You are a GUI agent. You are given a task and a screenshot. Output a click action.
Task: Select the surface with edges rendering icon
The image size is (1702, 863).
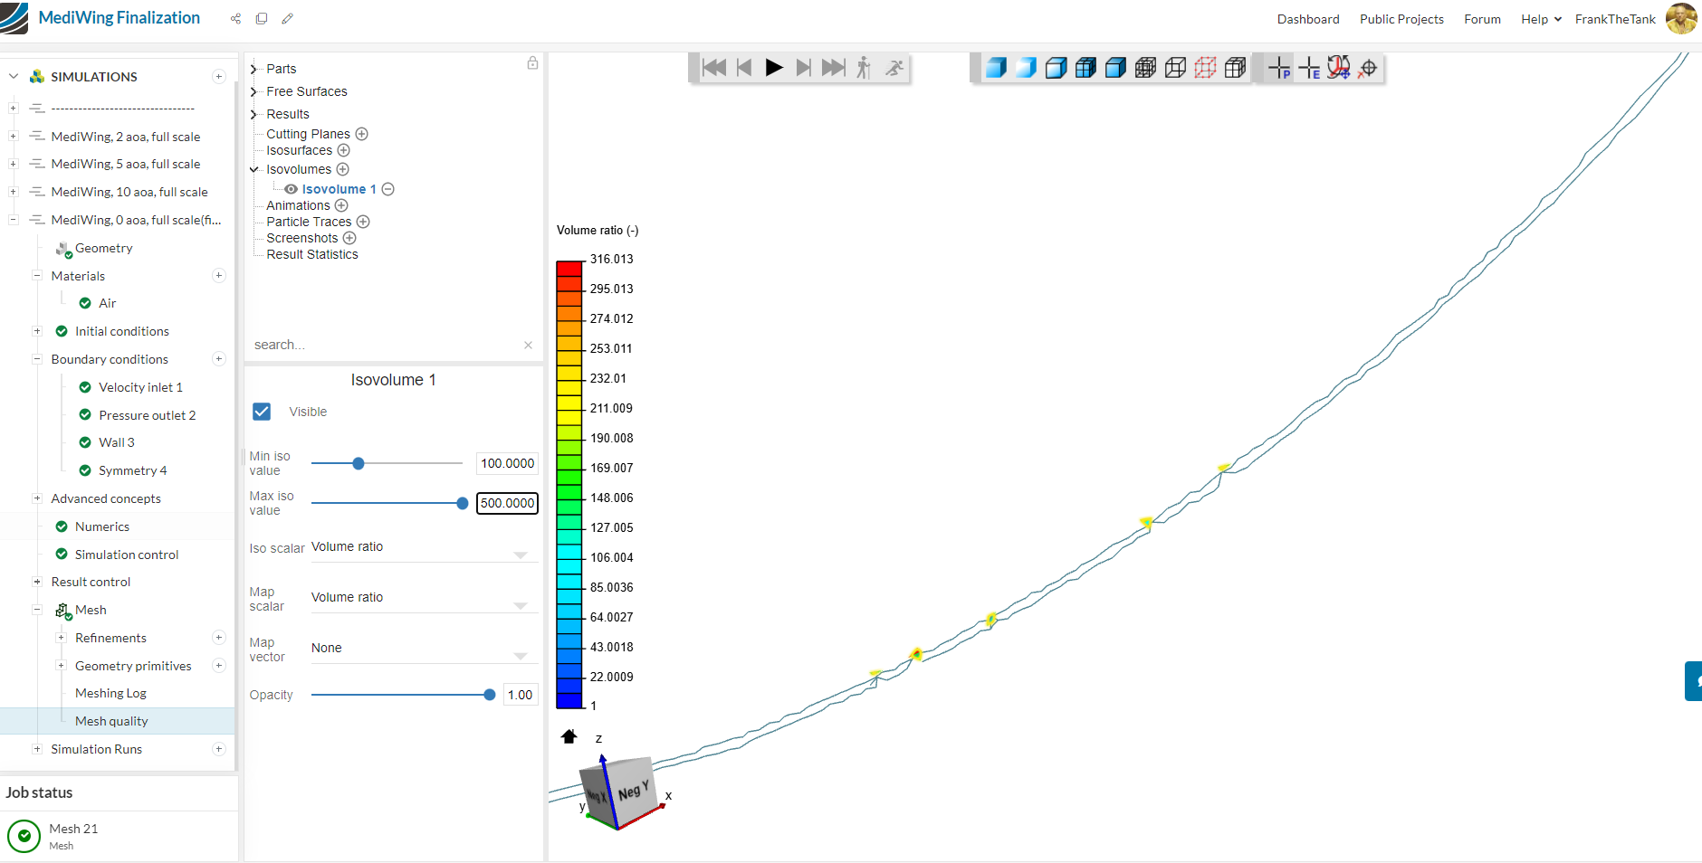tap(1085, 67)
